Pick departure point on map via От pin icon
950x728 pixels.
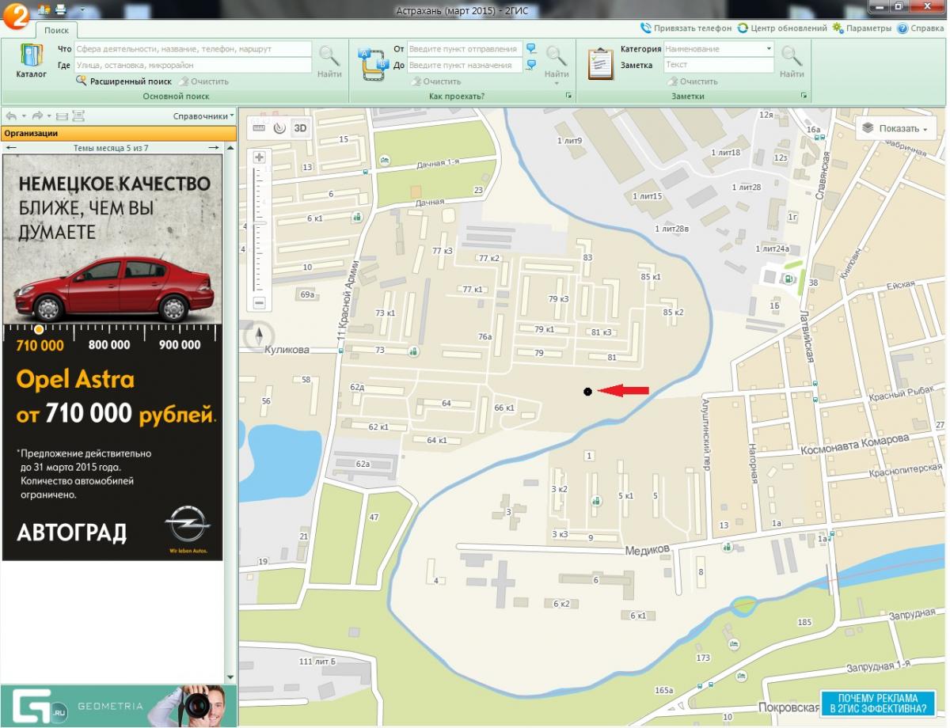pyautogui.click(x=531, y=49)
